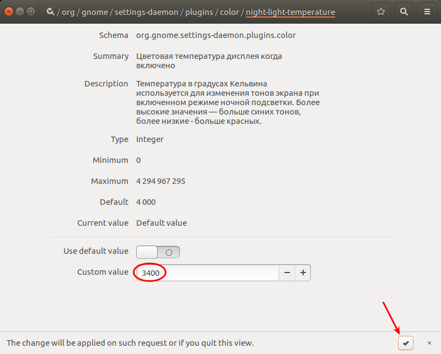The height and width of the screenshot is (354, 441).
Task: Dismiss the pending change notification
Action: coord(429,343)
